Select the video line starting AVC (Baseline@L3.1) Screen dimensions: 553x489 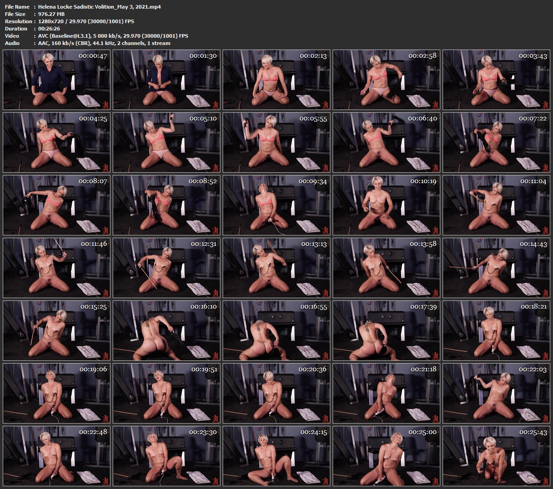click(x=113, y=36)
